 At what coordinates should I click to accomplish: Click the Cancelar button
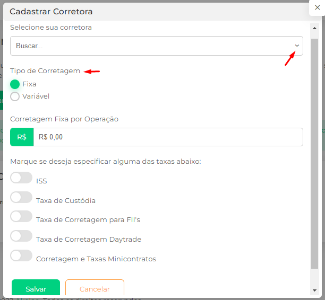[95, 288]
